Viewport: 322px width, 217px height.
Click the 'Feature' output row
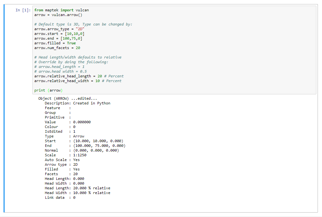click(58, 108)
